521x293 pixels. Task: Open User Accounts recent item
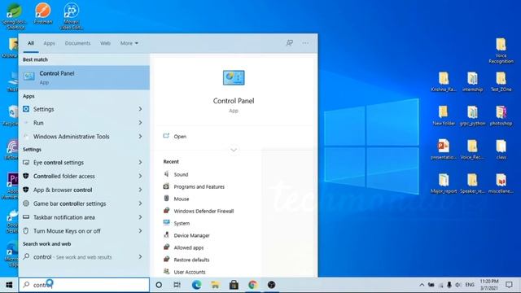tap(190, 272)
